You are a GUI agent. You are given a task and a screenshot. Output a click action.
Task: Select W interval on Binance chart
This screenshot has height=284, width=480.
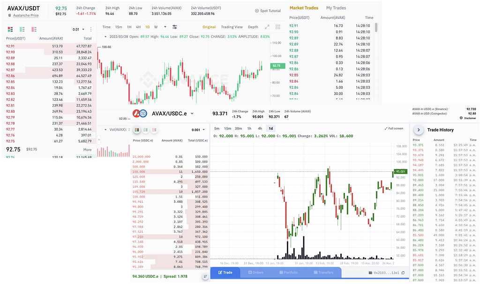[x=156, y=27]
